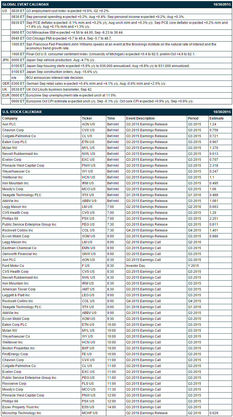Select the Ticker column header

coord(87,118)
